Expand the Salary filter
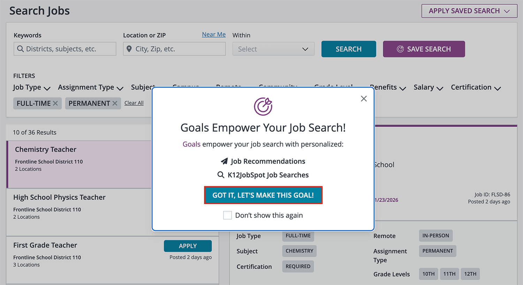This screenshot has width=523, height=285. [x=428, y=88]
